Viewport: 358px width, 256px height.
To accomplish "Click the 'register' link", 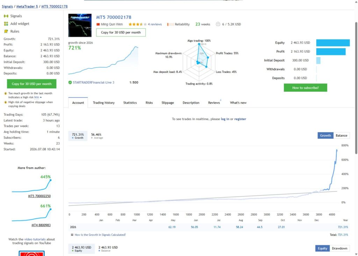I will [x=240, y=119].
